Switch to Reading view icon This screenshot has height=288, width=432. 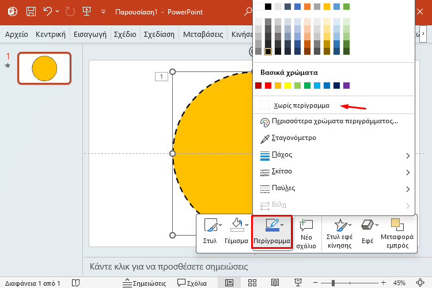(x=275, y=283)
